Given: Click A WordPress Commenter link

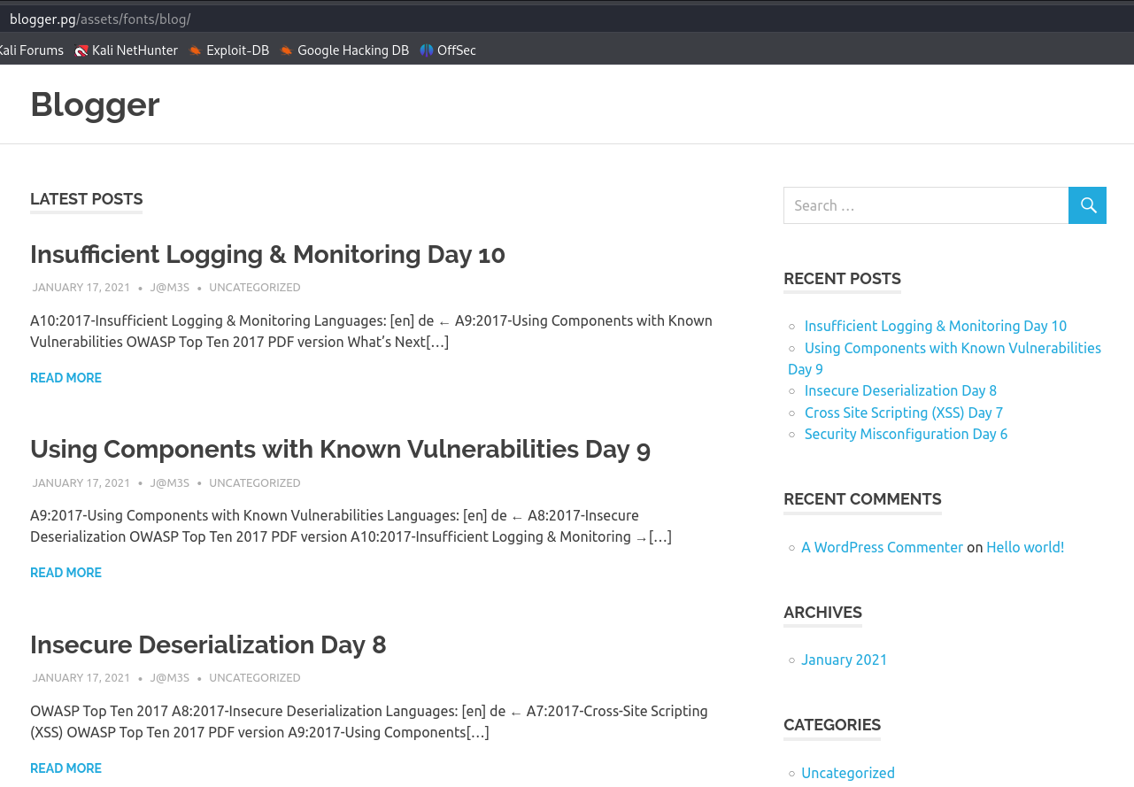Looking at the screenshot, I should click(x=882, y=547).
